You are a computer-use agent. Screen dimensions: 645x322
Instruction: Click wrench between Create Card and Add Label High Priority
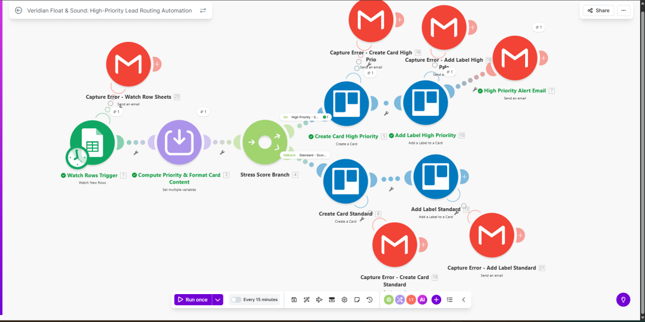tap(386, 113)
